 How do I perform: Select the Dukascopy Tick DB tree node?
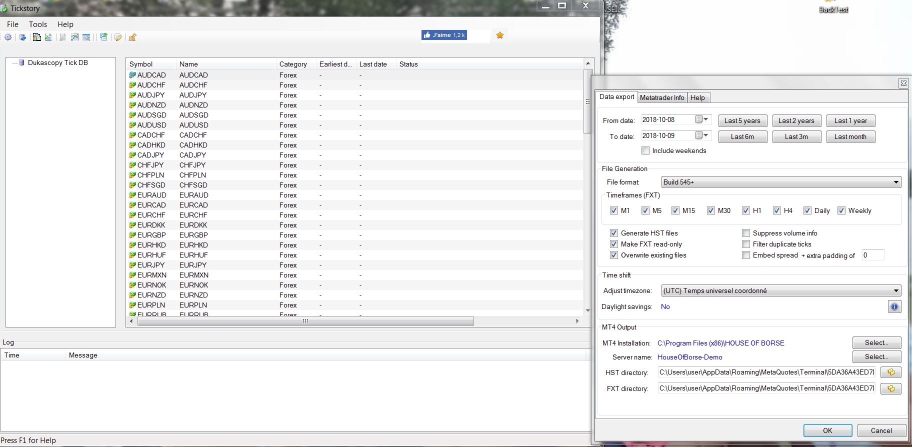click(58, 62)
